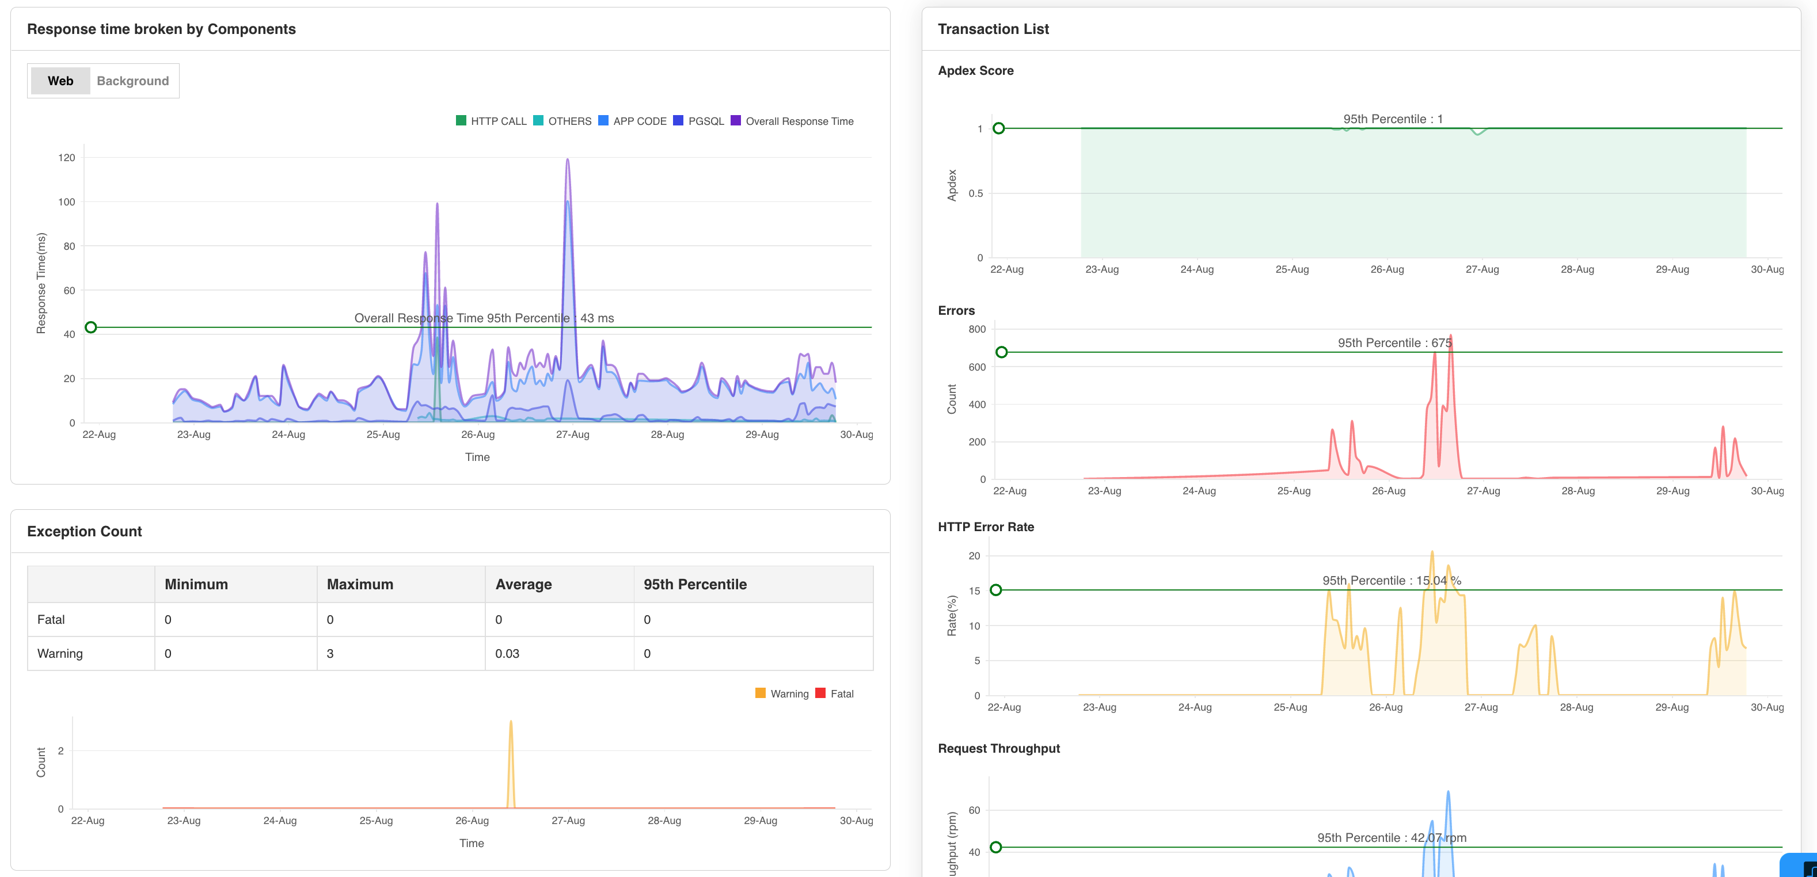The image size is (1817, 877).
Task: Switch to the Background tab
Action: (x=132, y=81)
